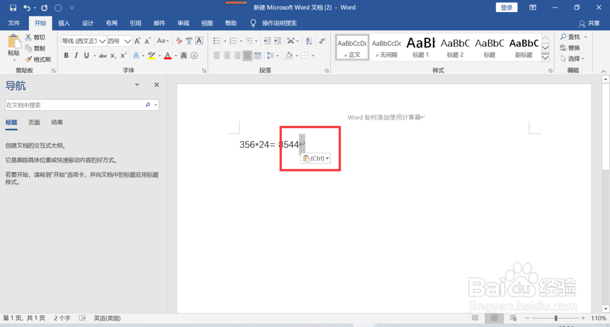Apply multilevel list
Screen dimensions: 610x327
click(x=249, y=41)
